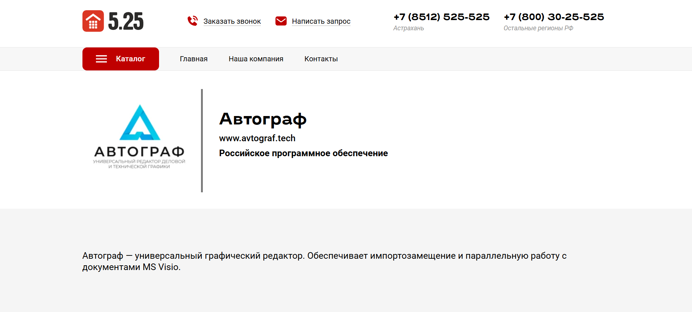Click the red house logo icon
The height and width of the screenshot is (312, 692).
coord(93,21)
